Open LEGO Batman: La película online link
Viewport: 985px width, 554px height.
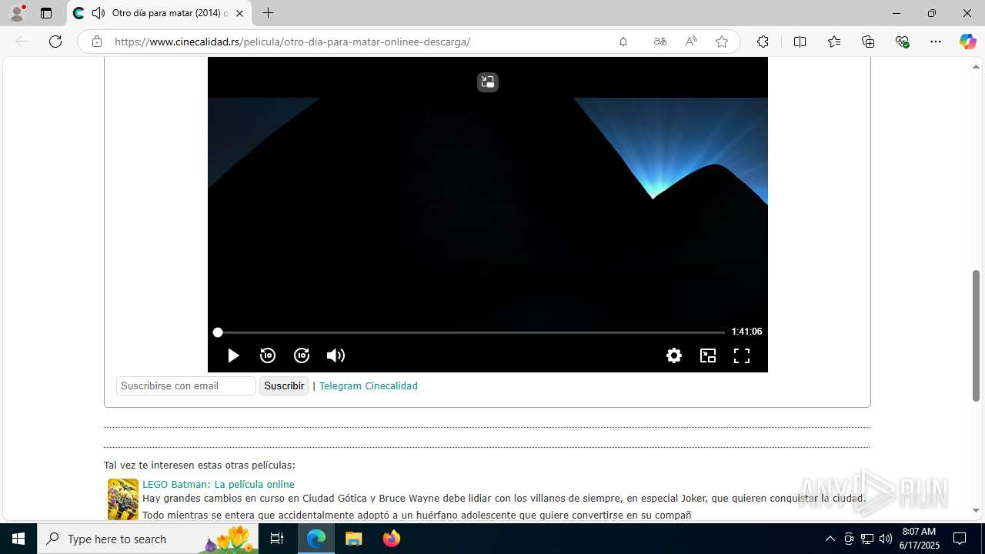point(219,484)
